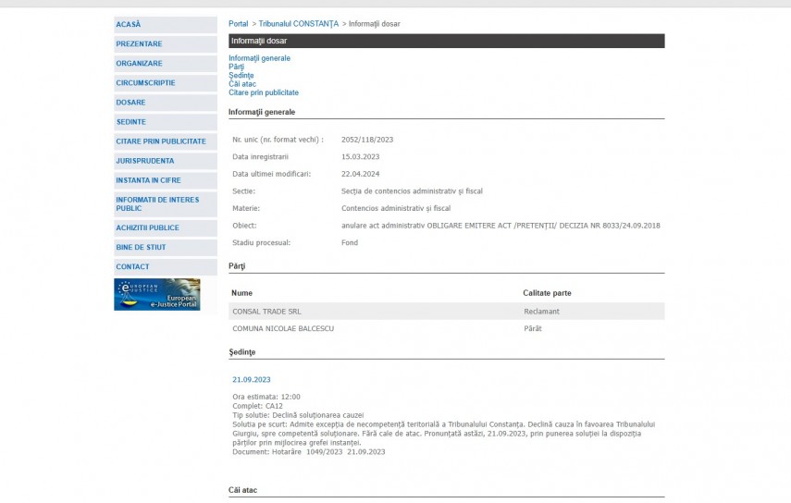The width and height of the screenshot is (791, 503).
Task: Select the case number 2052/118/2023
Action: (367, 140)
